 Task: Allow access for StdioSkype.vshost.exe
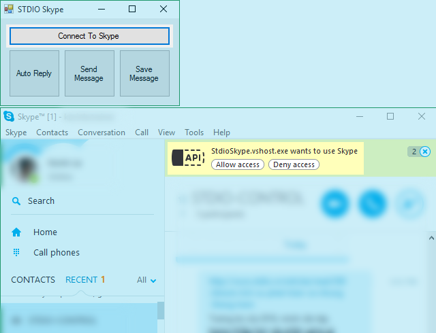(238, 164)
